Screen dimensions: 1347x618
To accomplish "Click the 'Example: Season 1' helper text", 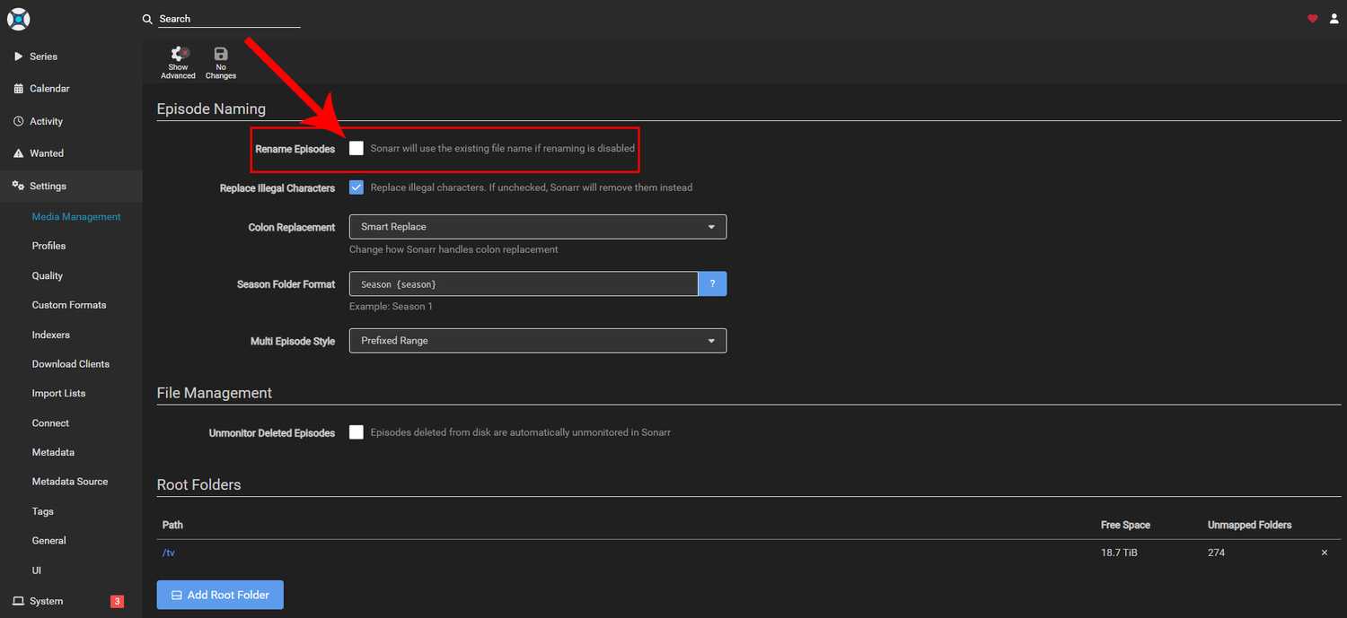I will click(391, 307).
